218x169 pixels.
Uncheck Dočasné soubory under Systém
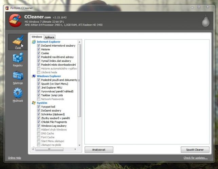pyautogui.click(x=39, y=111)
